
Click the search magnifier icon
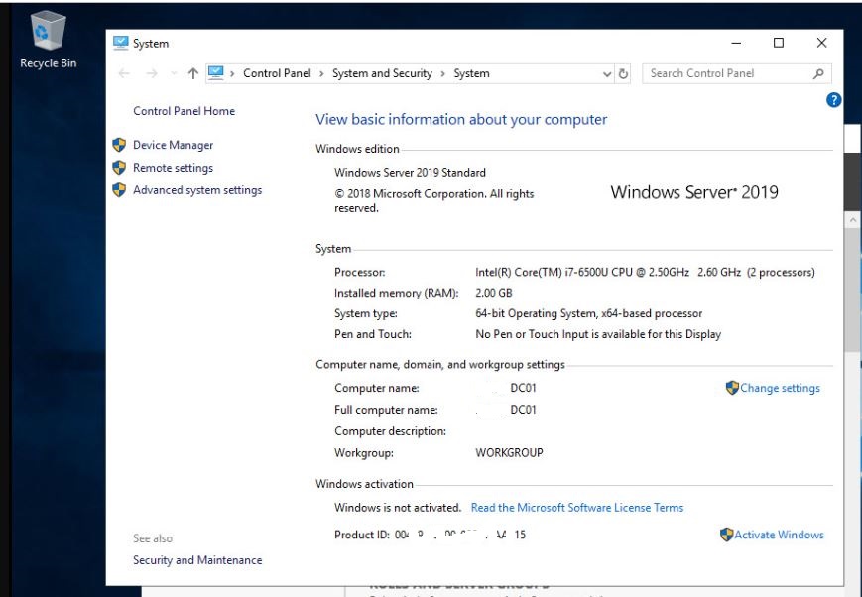pos(818,73)
